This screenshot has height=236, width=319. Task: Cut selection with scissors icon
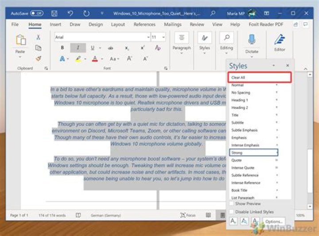[x=38, y=37]
